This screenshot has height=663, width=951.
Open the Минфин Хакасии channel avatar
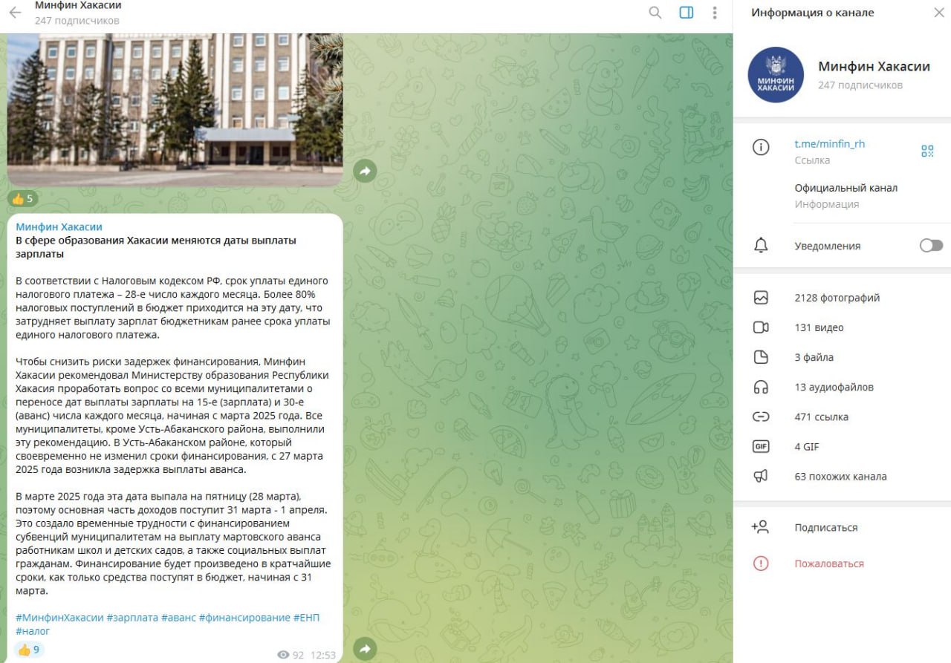tap(776, 74)
